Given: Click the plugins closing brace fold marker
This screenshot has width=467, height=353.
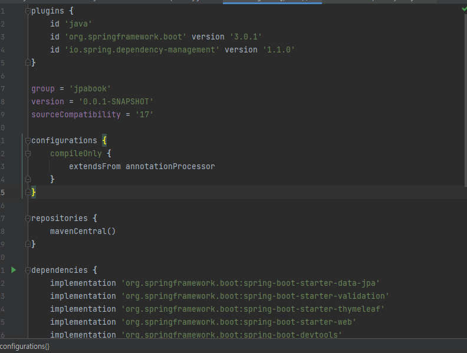Looking at the screenshot, I should (28, 62).
